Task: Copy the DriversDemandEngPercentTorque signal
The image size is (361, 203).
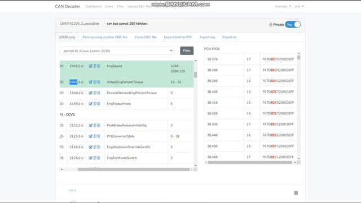Action: click(x=95, y=93)
